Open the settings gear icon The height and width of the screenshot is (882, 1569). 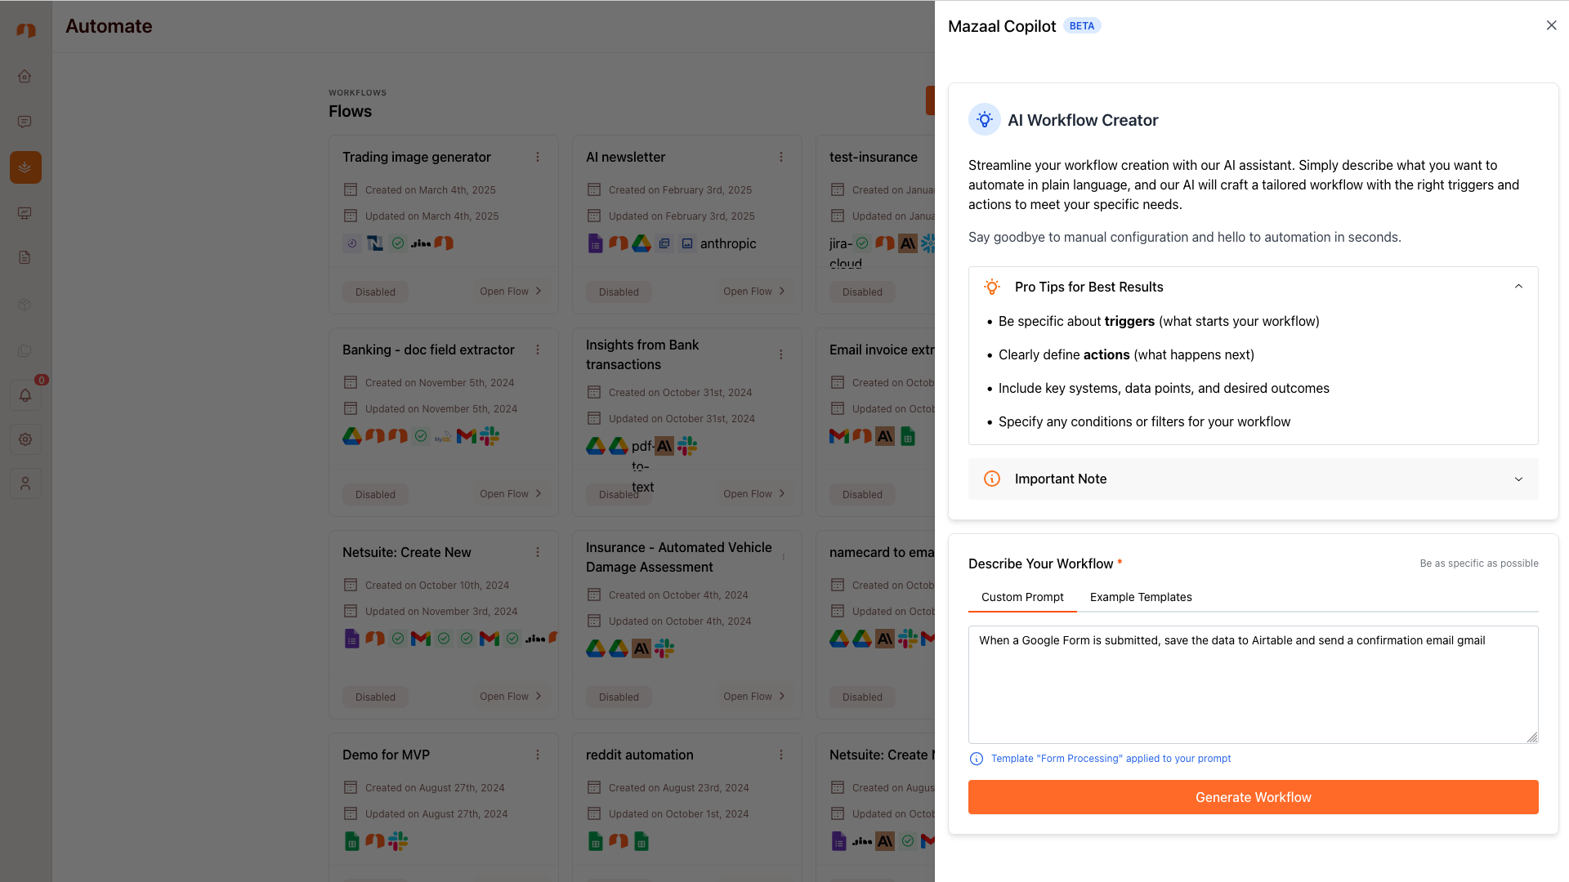coord(25,439)
